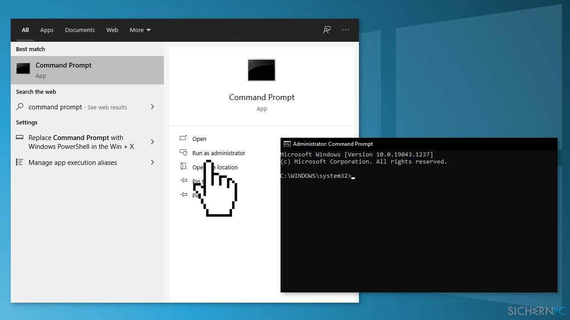Select the All search filter
Screen dimensions: 570x320
[25, 30]
